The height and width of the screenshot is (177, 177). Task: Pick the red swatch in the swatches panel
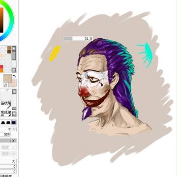point(1,67)
